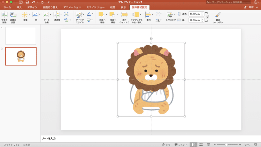
Task: Click the Redo/Repeat icon in title bar
Action: (x=42, y=2)
